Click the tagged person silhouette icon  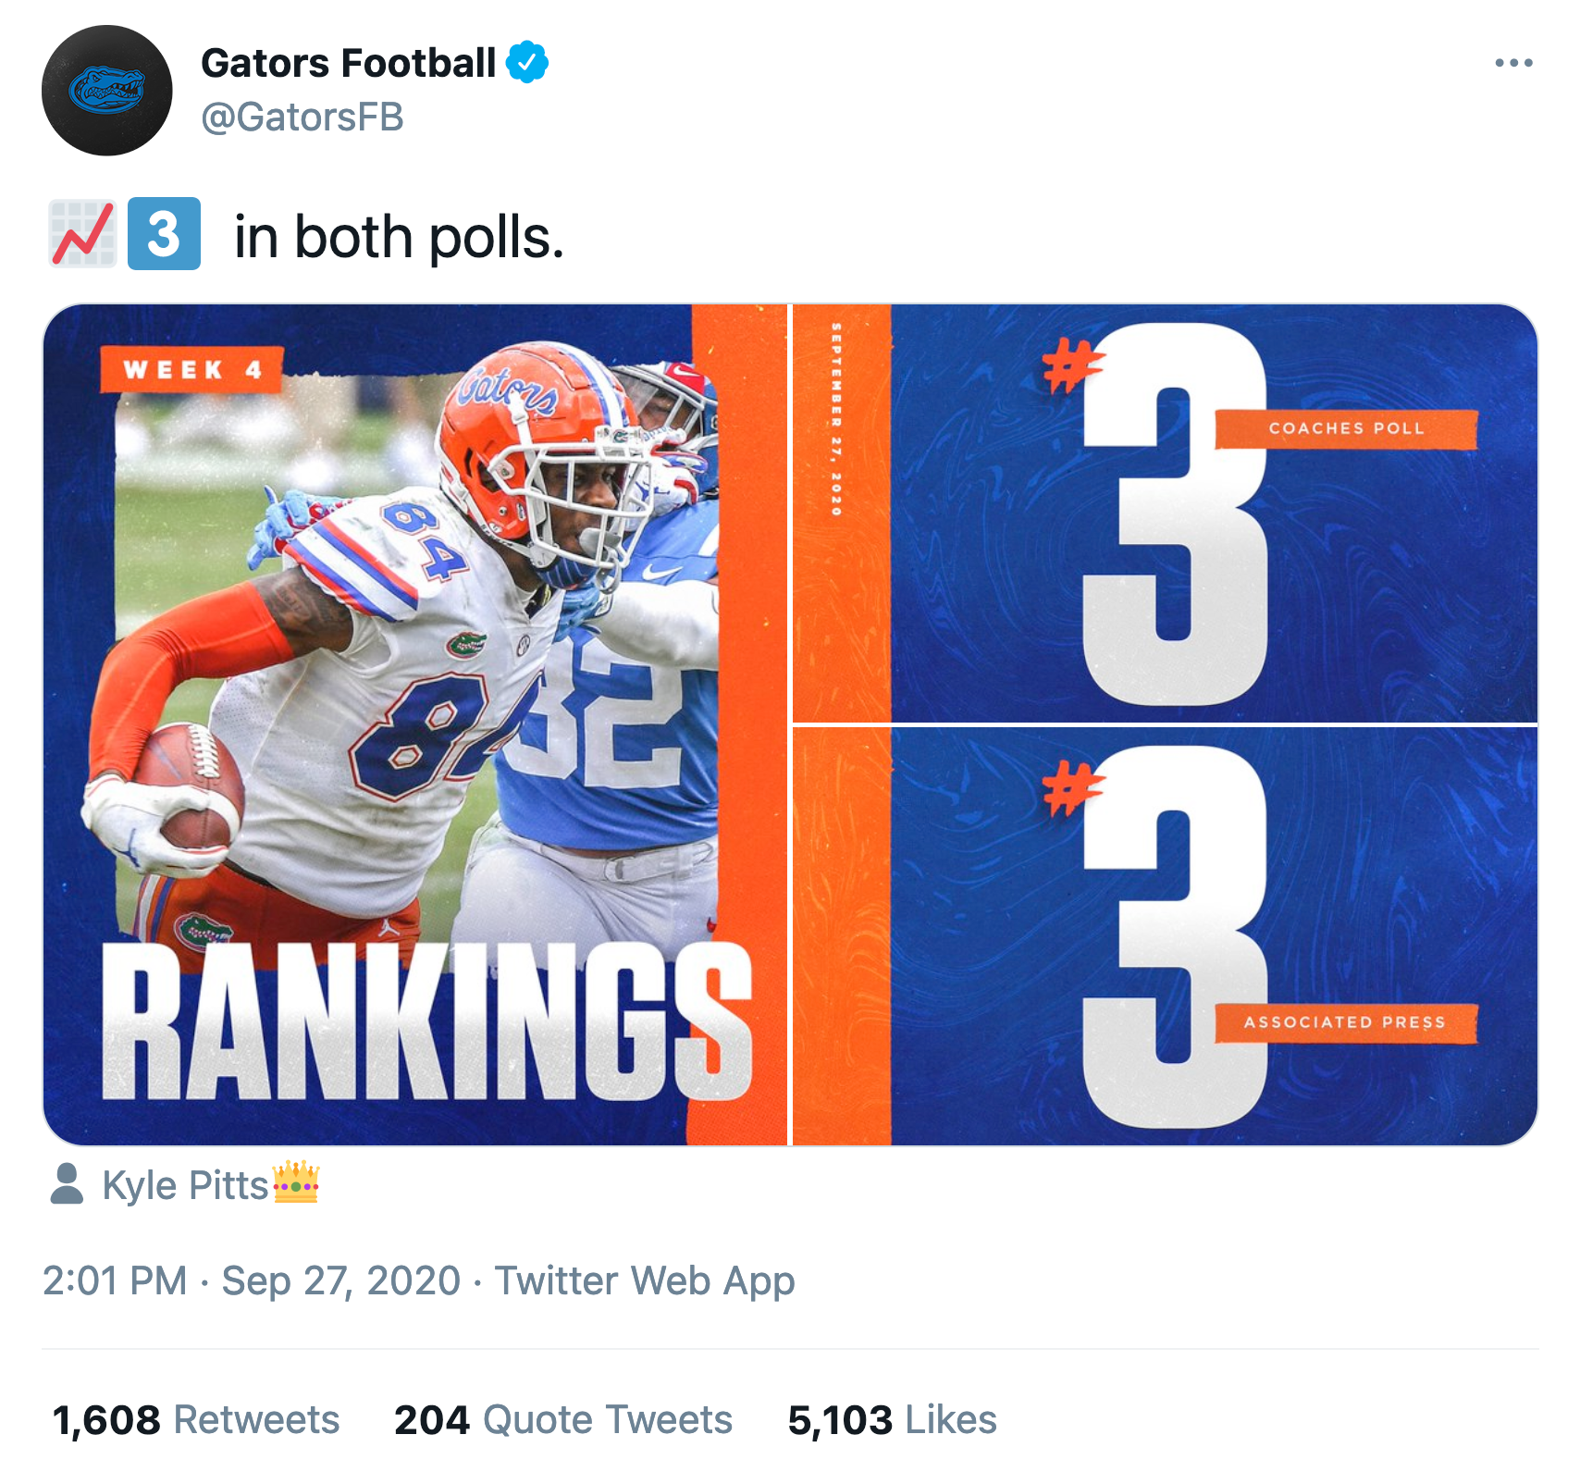tap(67, 1183)
